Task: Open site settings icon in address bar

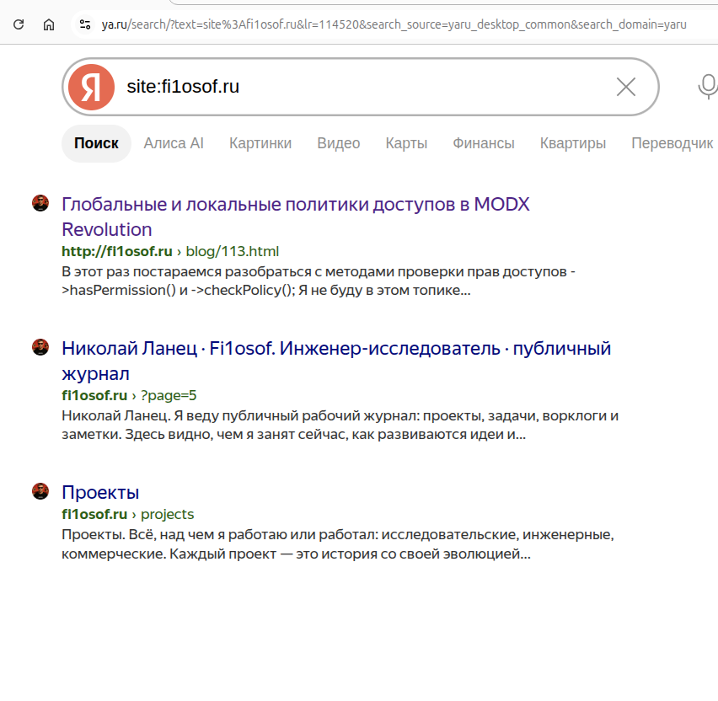Action: click(85, 24)
